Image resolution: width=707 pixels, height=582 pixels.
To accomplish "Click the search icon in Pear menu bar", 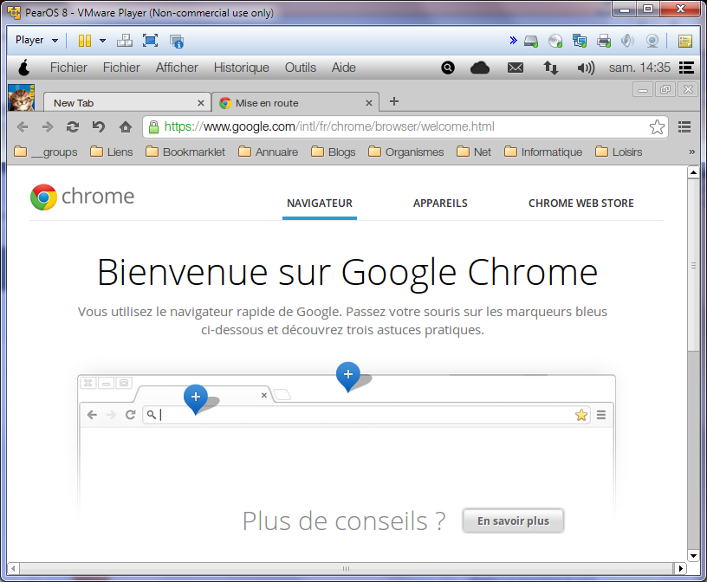I will coord(448,68).
